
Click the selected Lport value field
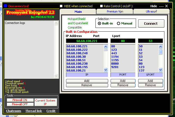pyautogui.click(x=150, y=41)
